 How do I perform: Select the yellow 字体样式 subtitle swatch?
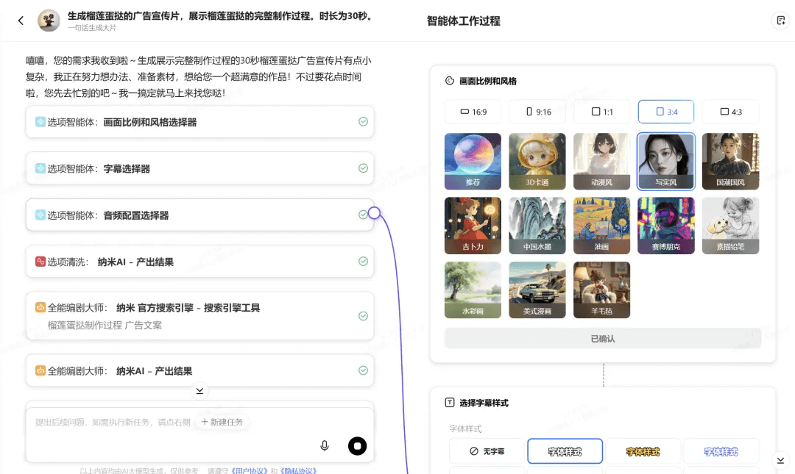click(643, 451)
